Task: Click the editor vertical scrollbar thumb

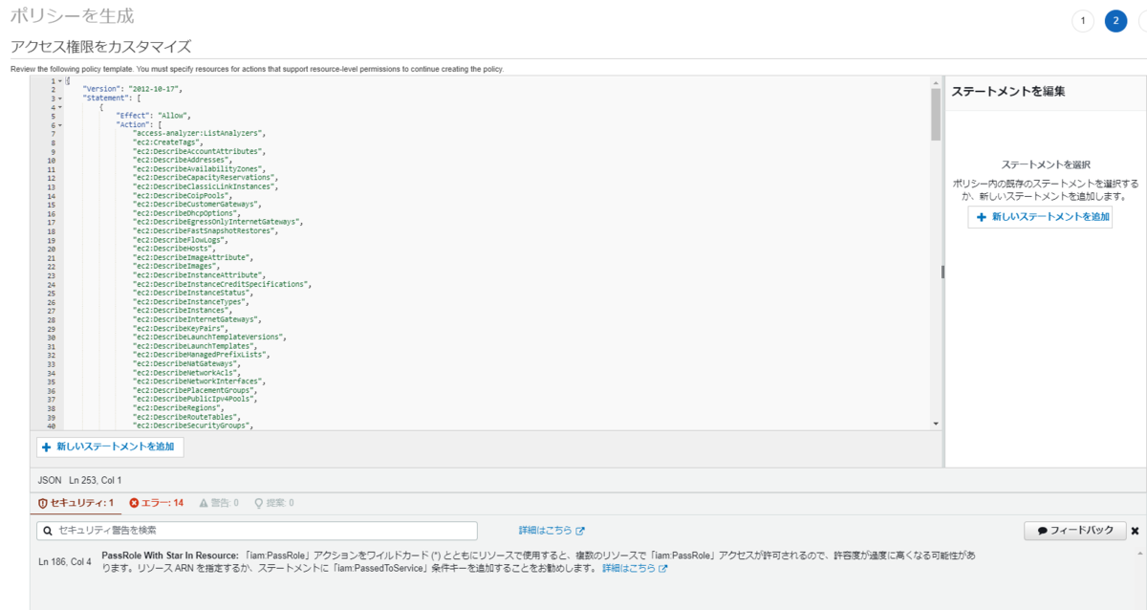Action: (x=936, y=114)
